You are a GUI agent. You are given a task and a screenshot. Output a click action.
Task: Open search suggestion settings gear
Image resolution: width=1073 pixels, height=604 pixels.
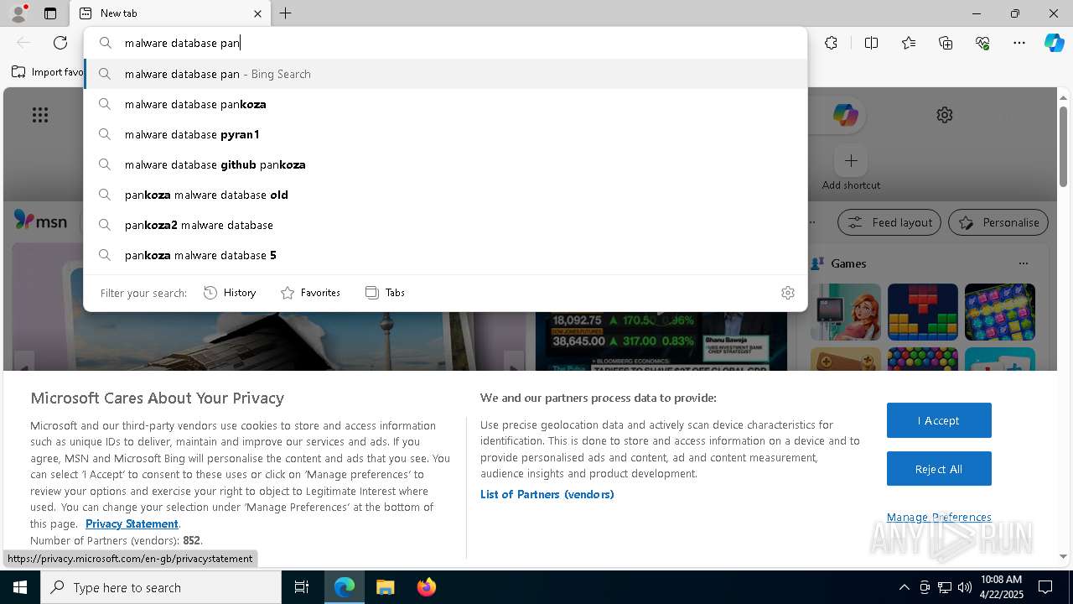788,293
